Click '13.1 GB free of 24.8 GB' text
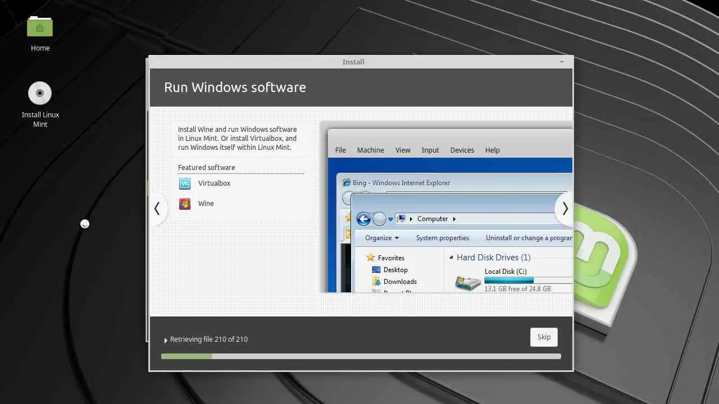 [517, 289]
